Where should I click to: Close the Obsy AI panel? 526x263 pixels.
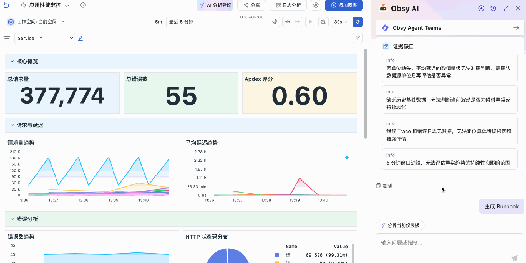tap(518, 8)
